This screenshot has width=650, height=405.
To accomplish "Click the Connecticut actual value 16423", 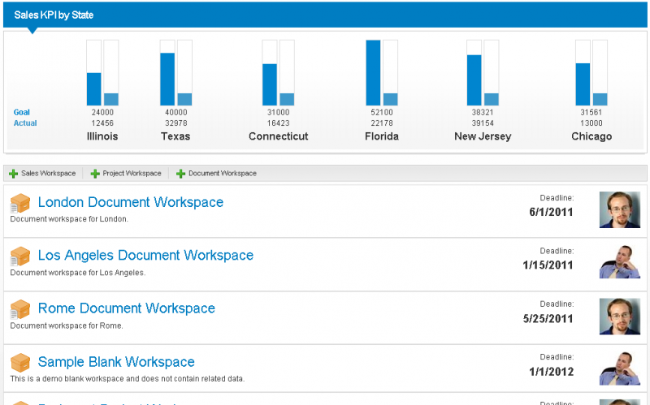I will pyautogui.click(x=278, y=123).
